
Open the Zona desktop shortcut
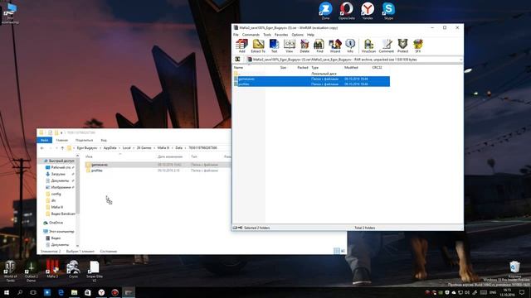click(x=325, y=11)
